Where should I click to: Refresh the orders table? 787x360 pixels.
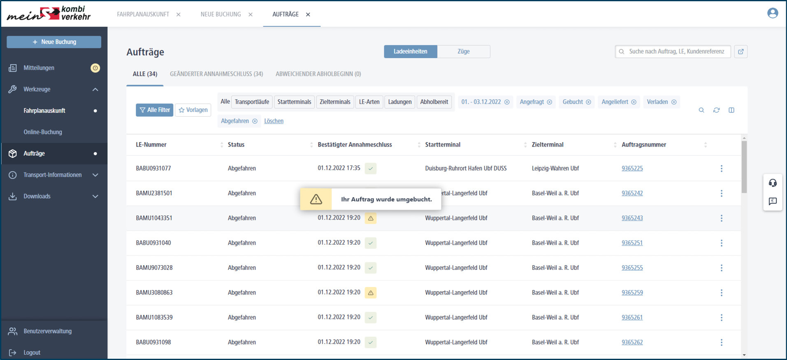point(716,110)
